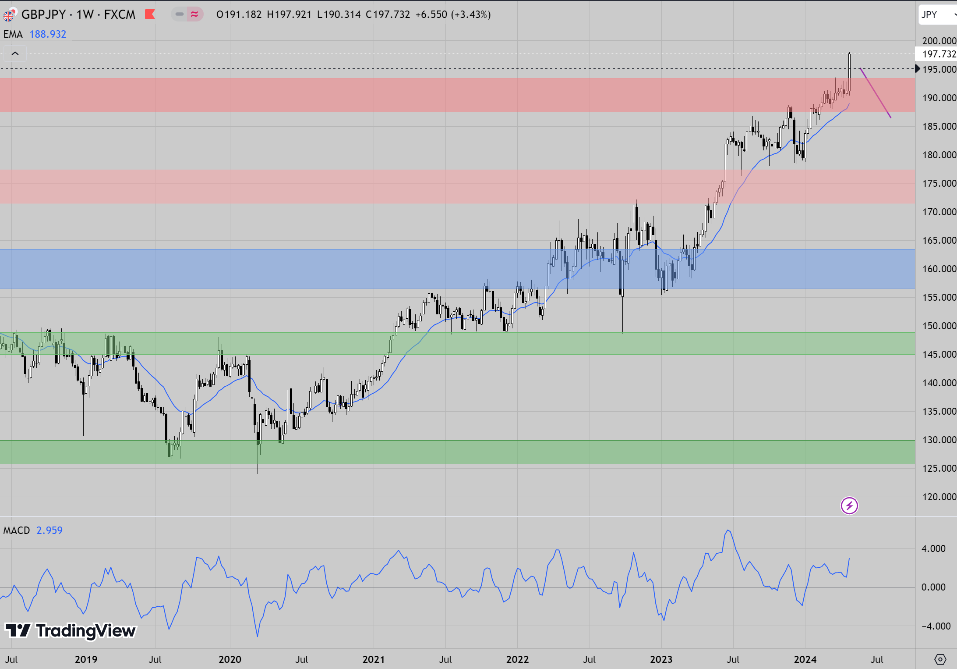The image size is (957, 669).
Task: Click MACD indicator legend label
Action: coord(17,530)
